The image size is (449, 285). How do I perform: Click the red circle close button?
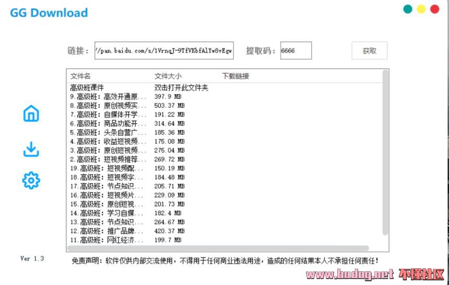click(x=434, y=9)
